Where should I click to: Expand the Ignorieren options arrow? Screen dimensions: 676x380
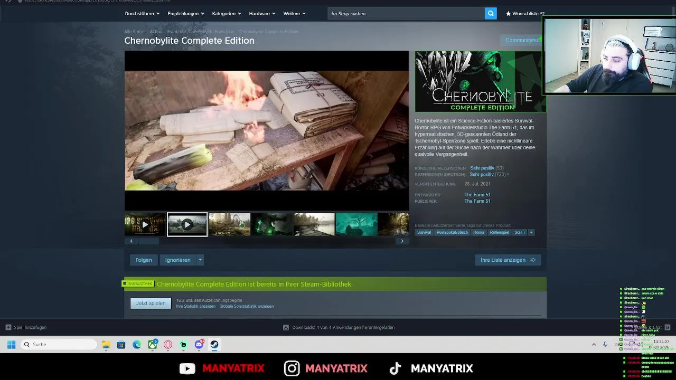coord(200,260)
